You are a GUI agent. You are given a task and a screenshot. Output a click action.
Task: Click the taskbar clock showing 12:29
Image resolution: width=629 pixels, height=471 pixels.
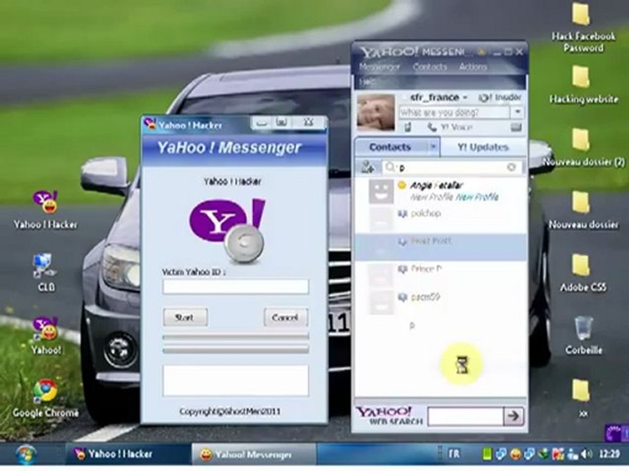(609, 454)
